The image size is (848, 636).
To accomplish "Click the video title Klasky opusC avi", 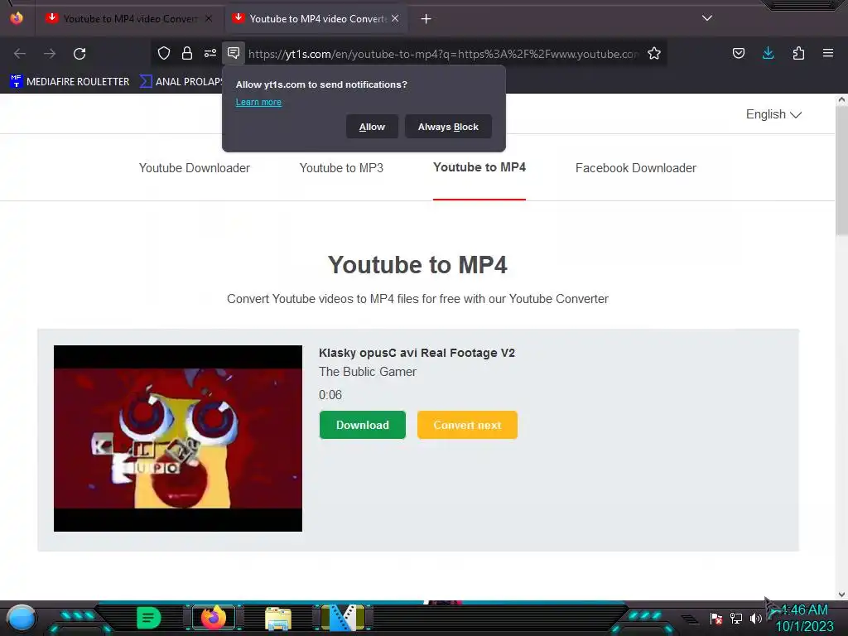I will [x=417, y=353].
